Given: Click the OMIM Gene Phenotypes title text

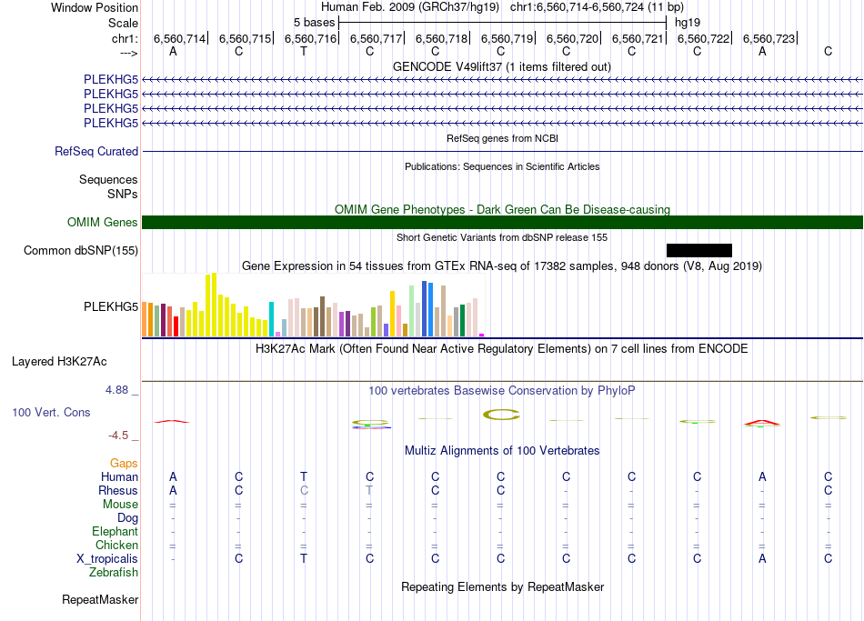Looking at the screenshot, I should point(502,209).
